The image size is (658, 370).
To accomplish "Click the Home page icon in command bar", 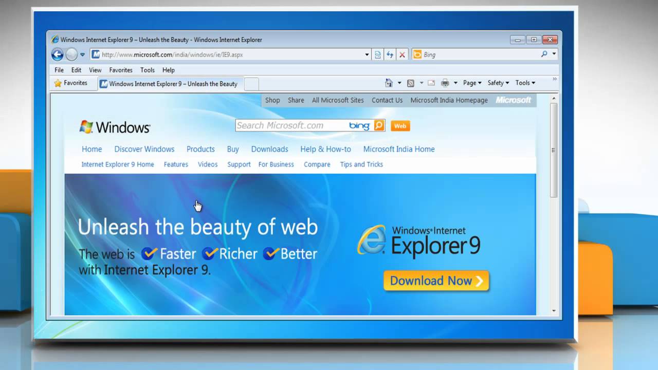I will click(x=389, y=83).
